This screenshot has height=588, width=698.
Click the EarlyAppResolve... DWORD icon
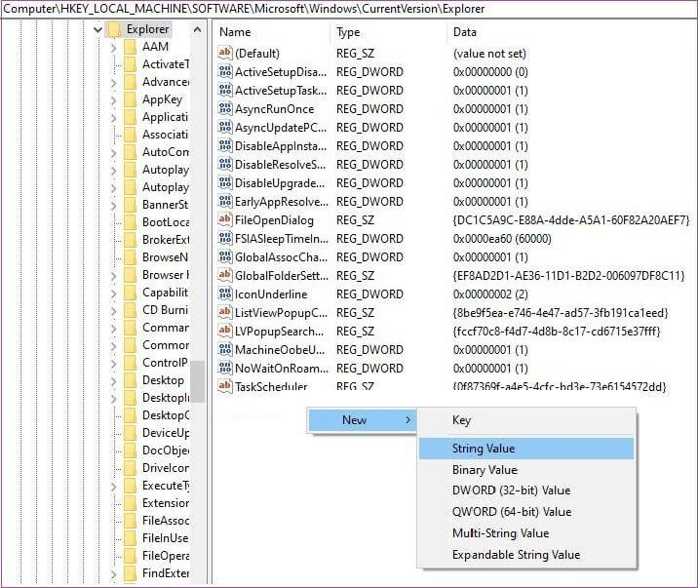tap(225, 202)
